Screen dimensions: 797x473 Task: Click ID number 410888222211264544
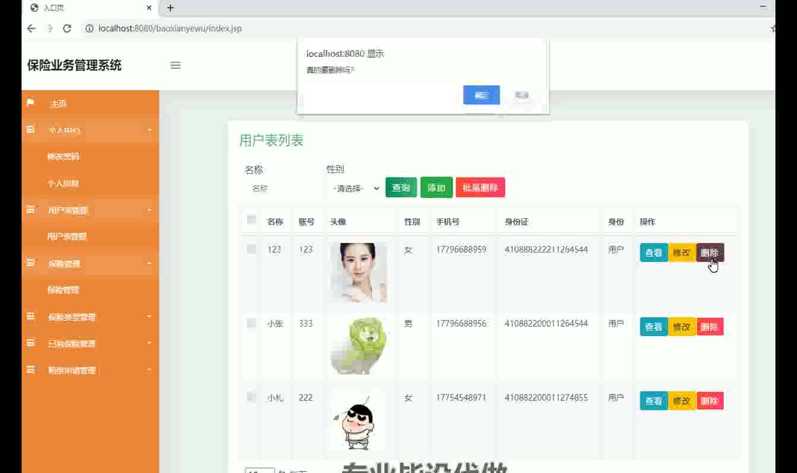tap(546, 250)
